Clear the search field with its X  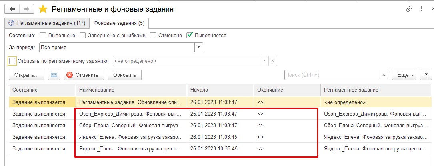coord(384,75)
